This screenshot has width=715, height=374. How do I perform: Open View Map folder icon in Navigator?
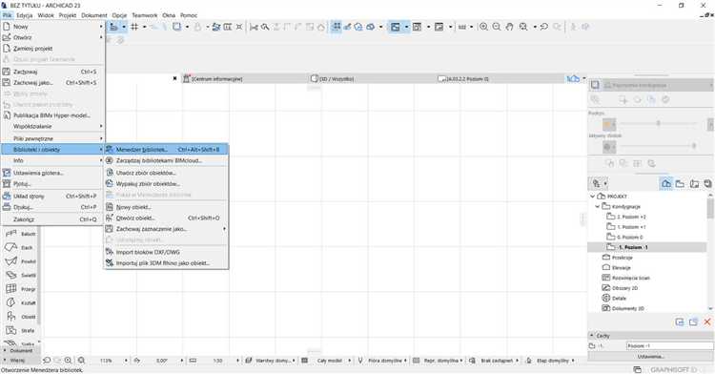(x=680, y=183)
